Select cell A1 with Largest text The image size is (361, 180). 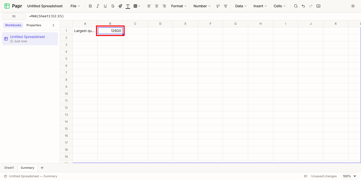pyautogui.click(x=85, y=31)
